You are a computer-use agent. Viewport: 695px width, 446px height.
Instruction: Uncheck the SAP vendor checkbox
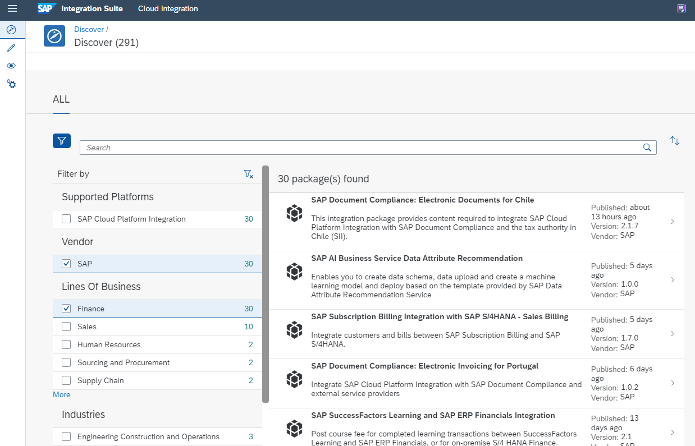pyautogui.click(x=66, y=264)
